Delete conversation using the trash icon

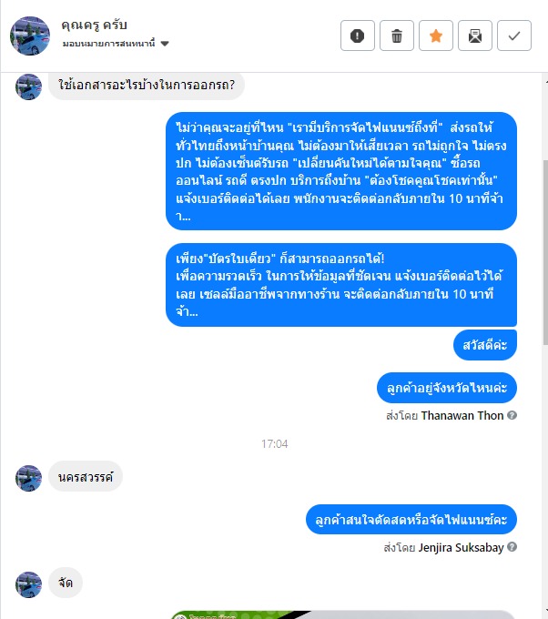coord(396,36)
